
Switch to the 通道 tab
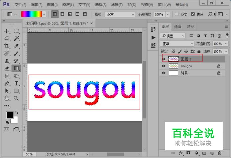pos(178,27)
